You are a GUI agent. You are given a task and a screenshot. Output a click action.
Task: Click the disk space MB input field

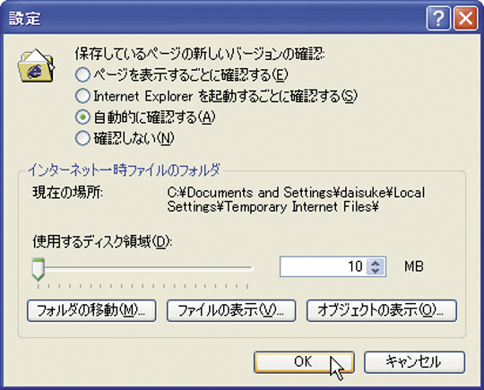(324, 266)
